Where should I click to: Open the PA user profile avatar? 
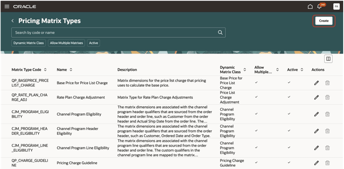pos(336,6)
